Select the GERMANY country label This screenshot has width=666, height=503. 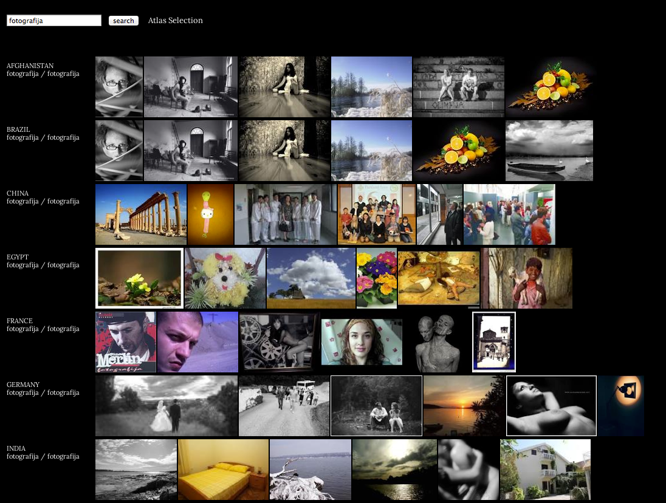23,385
